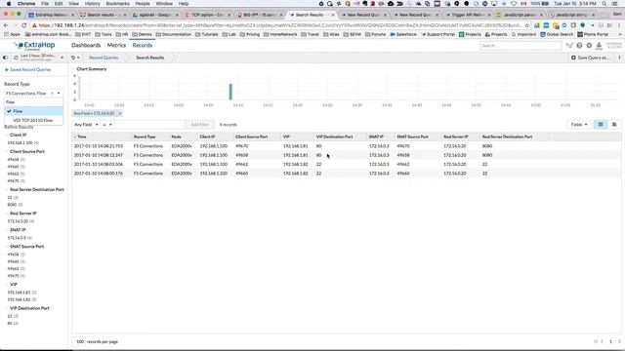Screen dimensions: 625x351
Task: Open the activity map icon in header
Action: (x=569, y=46)
